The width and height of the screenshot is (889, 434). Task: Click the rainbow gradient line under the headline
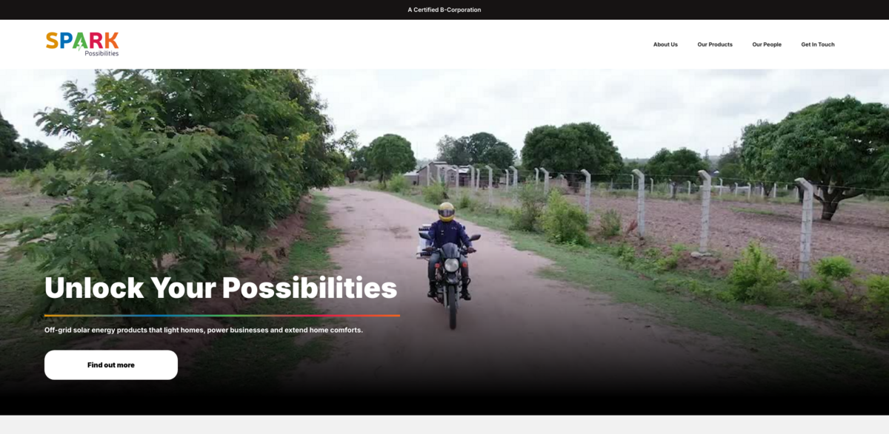(222, 316)
